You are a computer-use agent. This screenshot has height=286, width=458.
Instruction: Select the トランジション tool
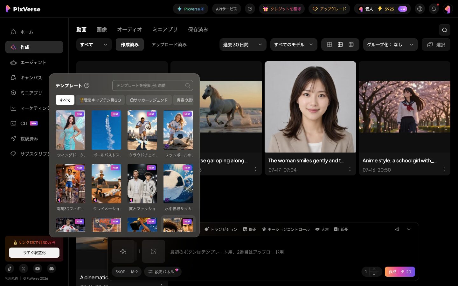tap(221, 229)
